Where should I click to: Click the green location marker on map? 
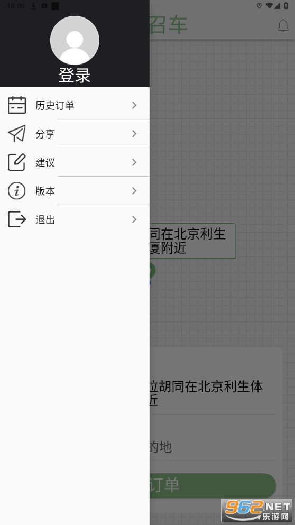[x=152, y=271]
